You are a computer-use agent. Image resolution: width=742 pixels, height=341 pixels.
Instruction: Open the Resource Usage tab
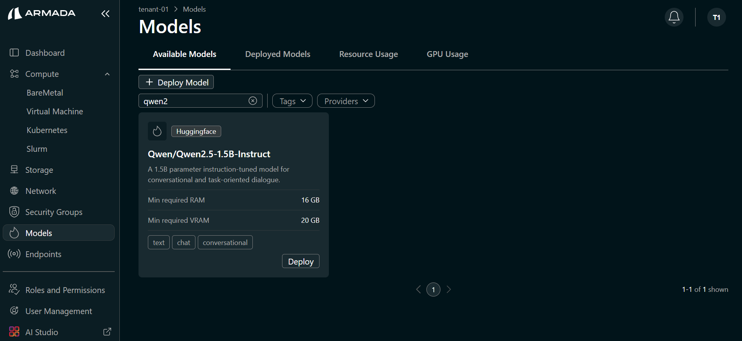369,54
